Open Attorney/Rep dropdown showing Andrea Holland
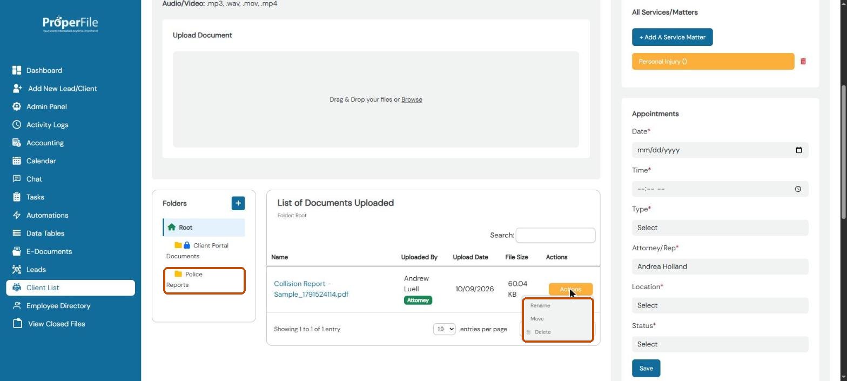 pos(720,266)
